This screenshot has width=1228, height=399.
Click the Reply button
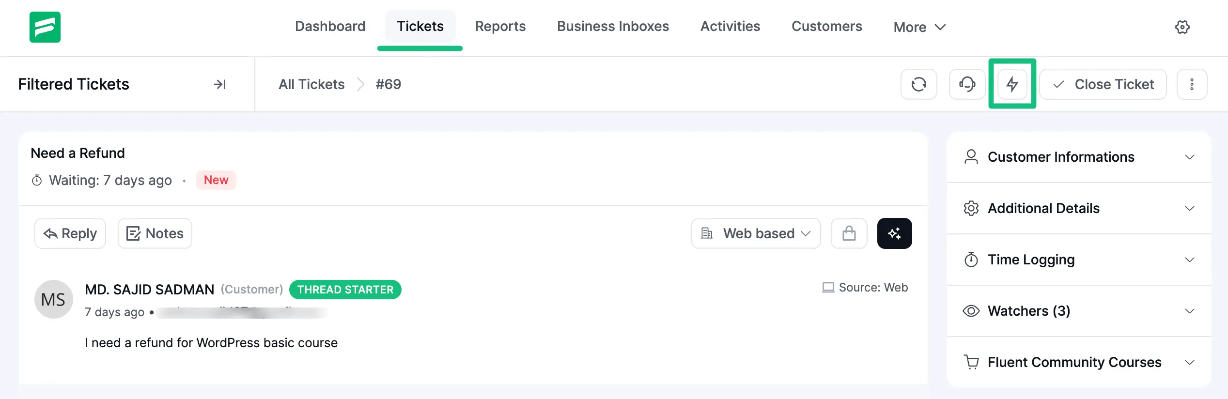click(x=70, y=233)
